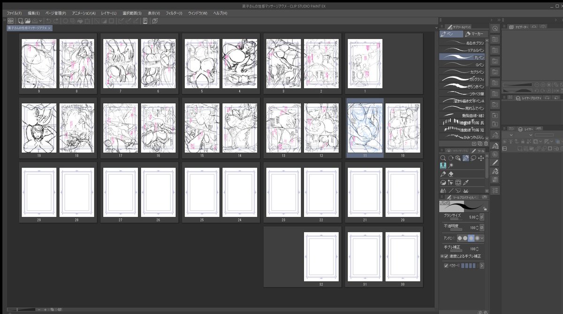Select the first anti-aliasing none option
Viewport: 563px width, 314px height.
pos(460,238)
